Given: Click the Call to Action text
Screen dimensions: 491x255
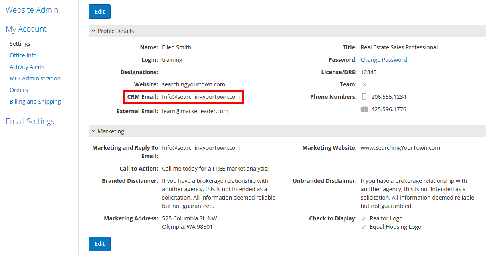Looking at the screenshot, I should 216,169.
